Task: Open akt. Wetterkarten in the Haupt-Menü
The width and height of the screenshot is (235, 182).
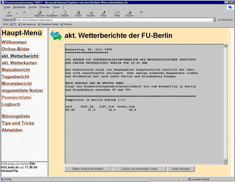Action: click(x=19, y=63)
